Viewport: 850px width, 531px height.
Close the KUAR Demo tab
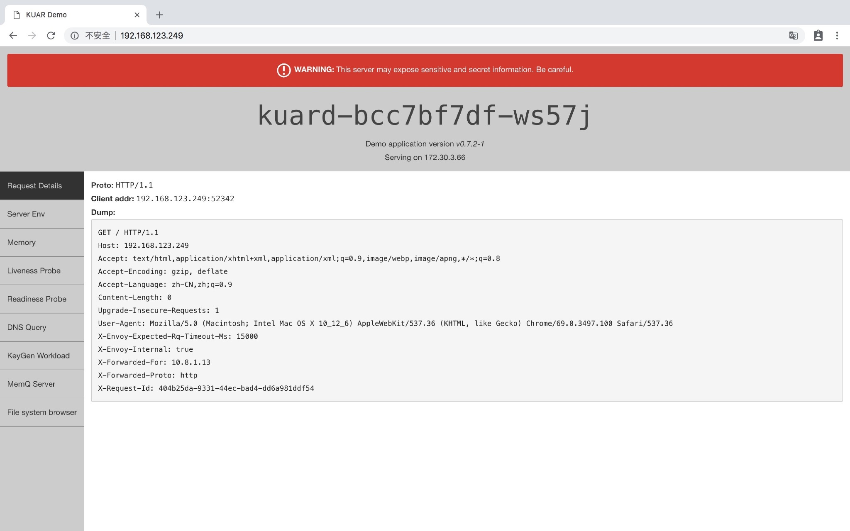137,15
